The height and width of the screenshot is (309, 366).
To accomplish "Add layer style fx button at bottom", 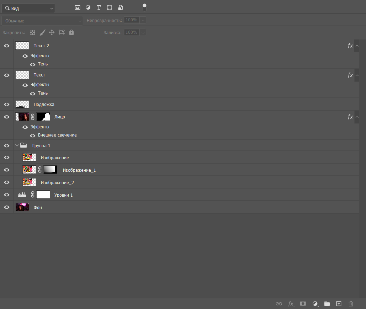I will point(291,304).
